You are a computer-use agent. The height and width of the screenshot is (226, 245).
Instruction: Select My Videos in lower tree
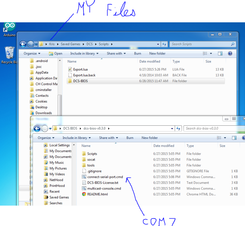[54, 174]
